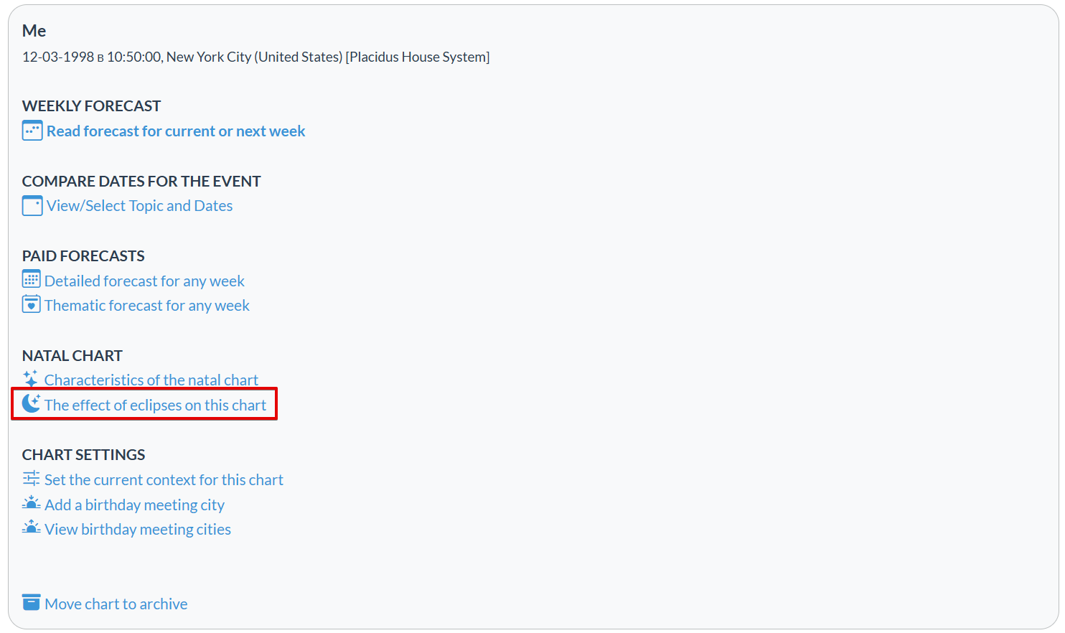Click the sliders icon for chart context

point(32,479)
